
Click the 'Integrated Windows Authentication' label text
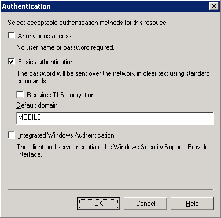pyautogui.click(x=66, y=135)
